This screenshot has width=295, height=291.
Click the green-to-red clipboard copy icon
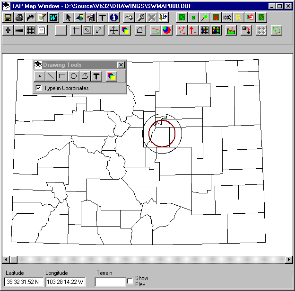coord(250,18)
